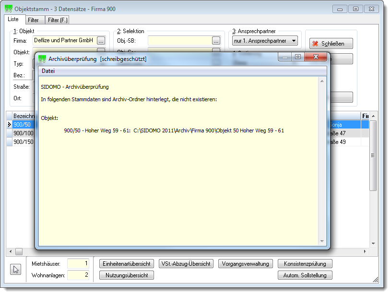Click the Objektstamm title bar app icon
The width and height of the screenshot is (391, 295).
[9, 9]
